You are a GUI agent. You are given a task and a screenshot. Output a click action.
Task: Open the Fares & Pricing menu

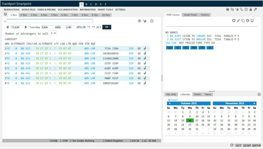click(47, 10)
